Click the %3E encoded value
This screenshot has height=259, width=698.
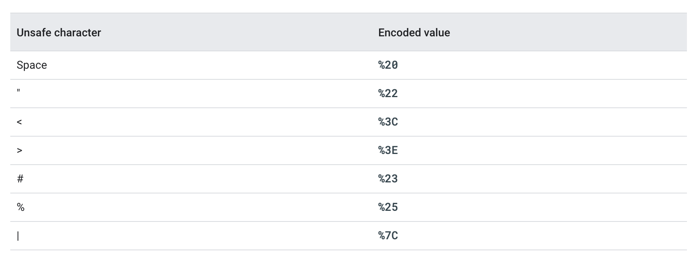pos(388,150)
